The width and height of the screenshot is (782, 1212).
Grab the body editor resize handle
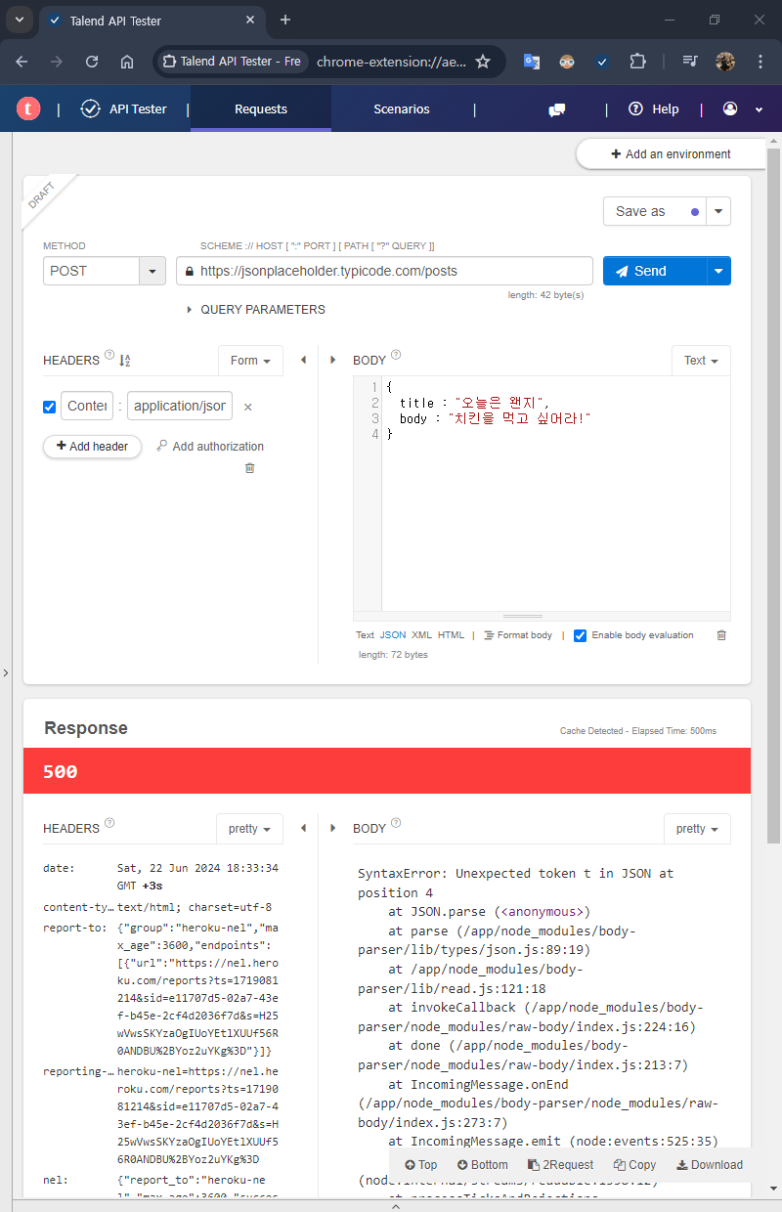point(523,616)
